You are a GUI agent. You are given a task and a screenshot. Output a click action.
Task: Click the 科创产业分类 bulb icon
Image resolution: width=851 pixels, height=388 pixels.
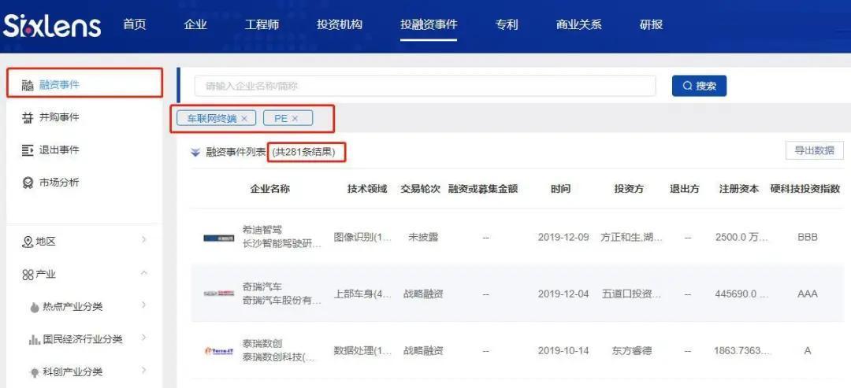pyautogui.click(x=35, y=372)
